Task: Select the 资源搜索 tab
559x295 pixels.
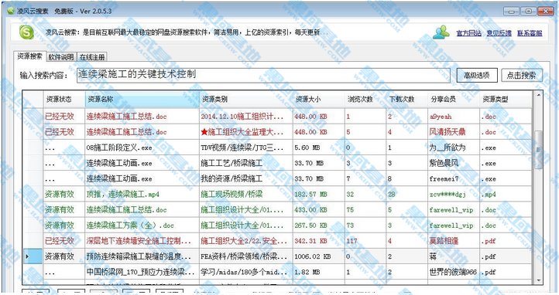Action: pyautogui.click(x=30, y=56)
